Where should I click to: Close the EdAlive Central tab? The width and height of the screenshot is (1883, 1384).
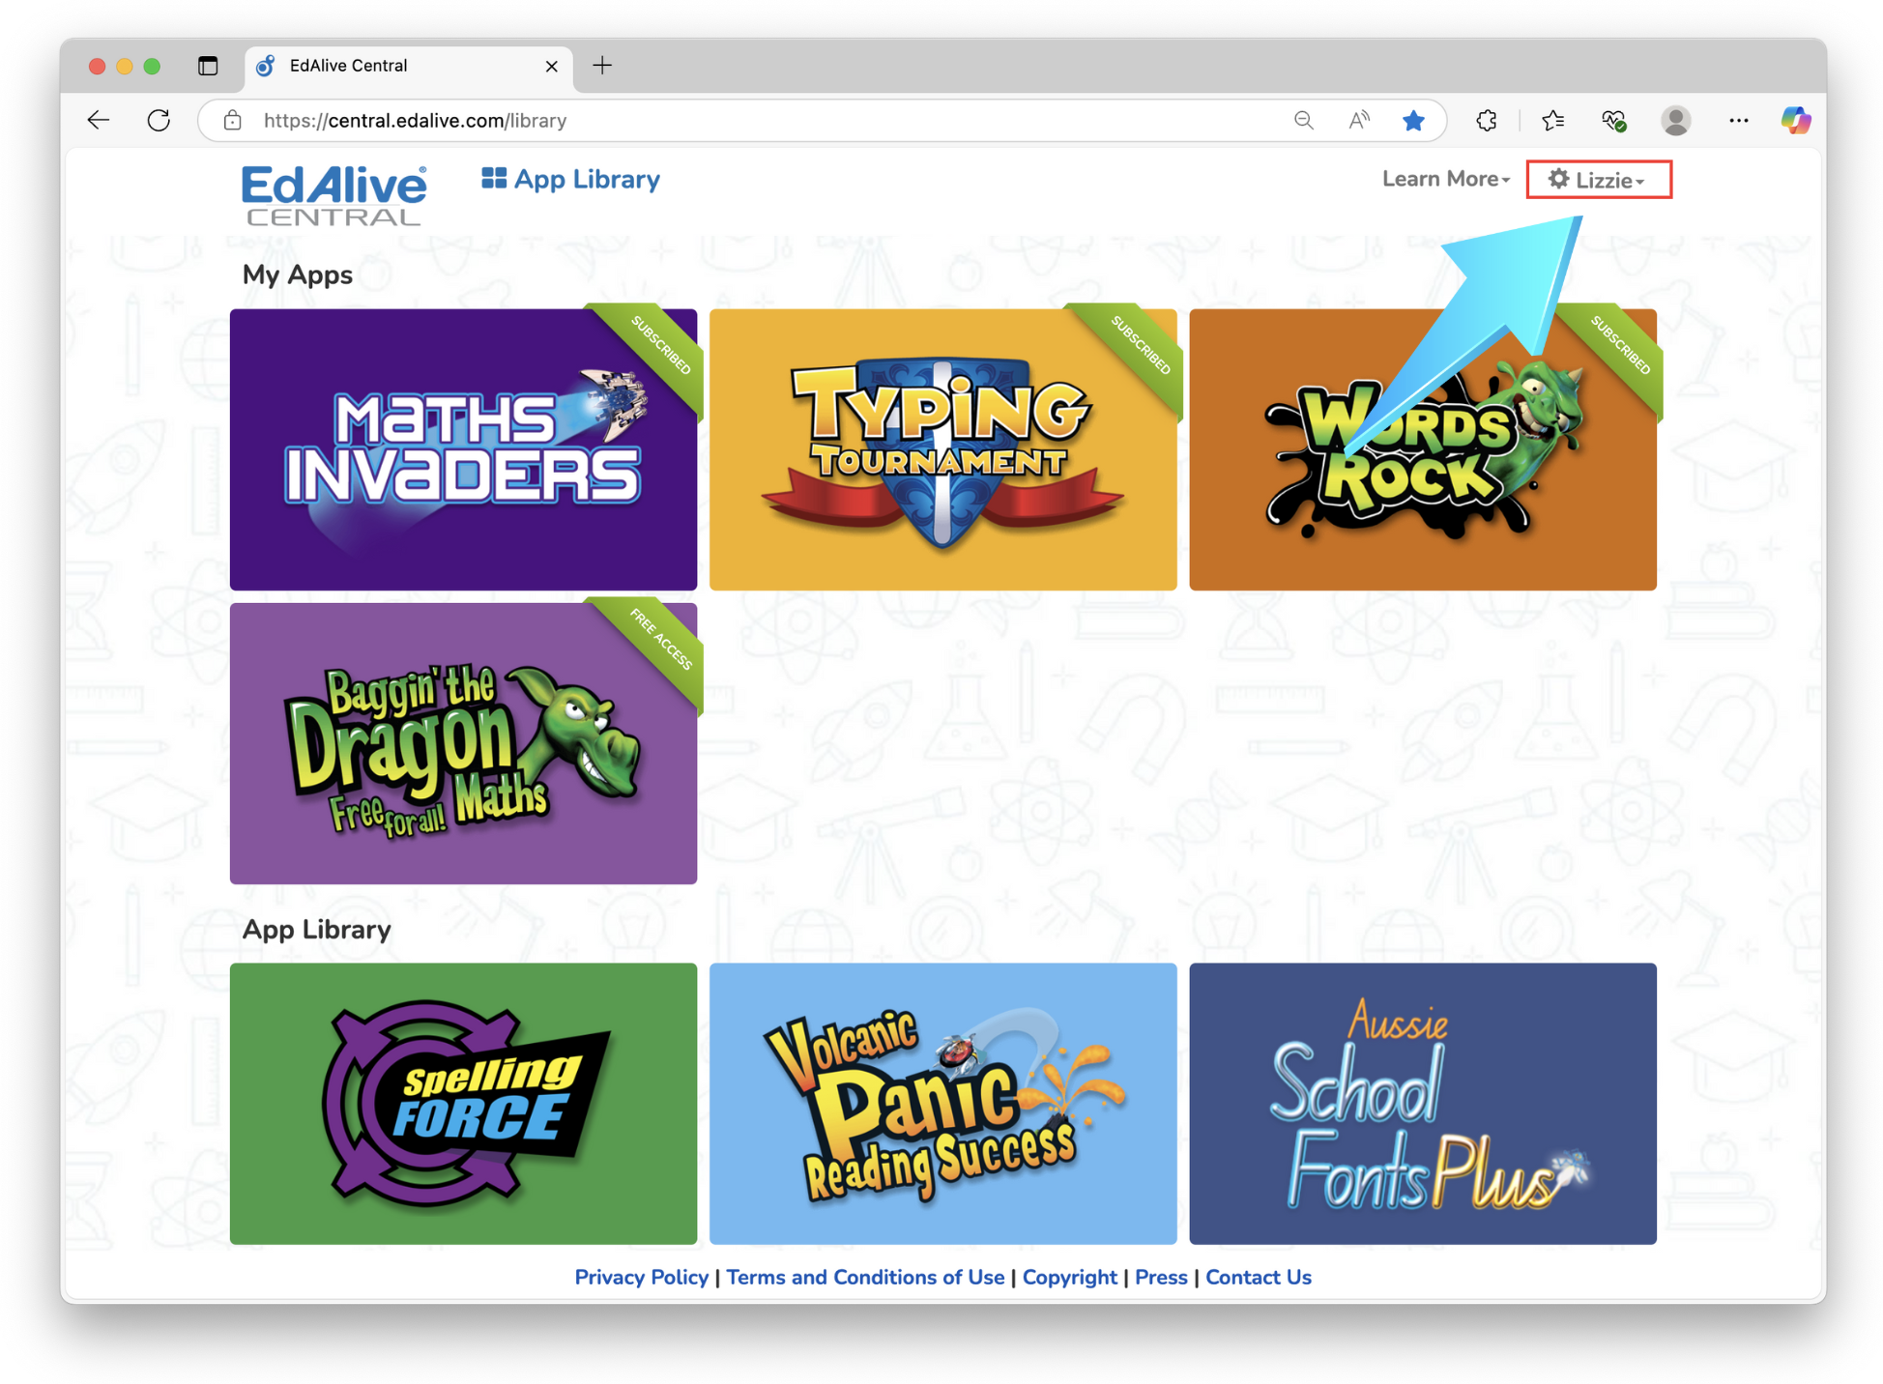coord(551,66)
